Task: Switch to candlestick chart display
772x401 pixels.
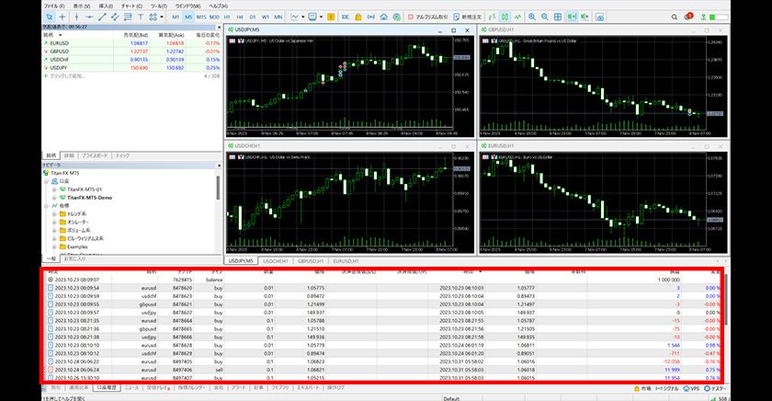Action: click(x=505, y=17)
